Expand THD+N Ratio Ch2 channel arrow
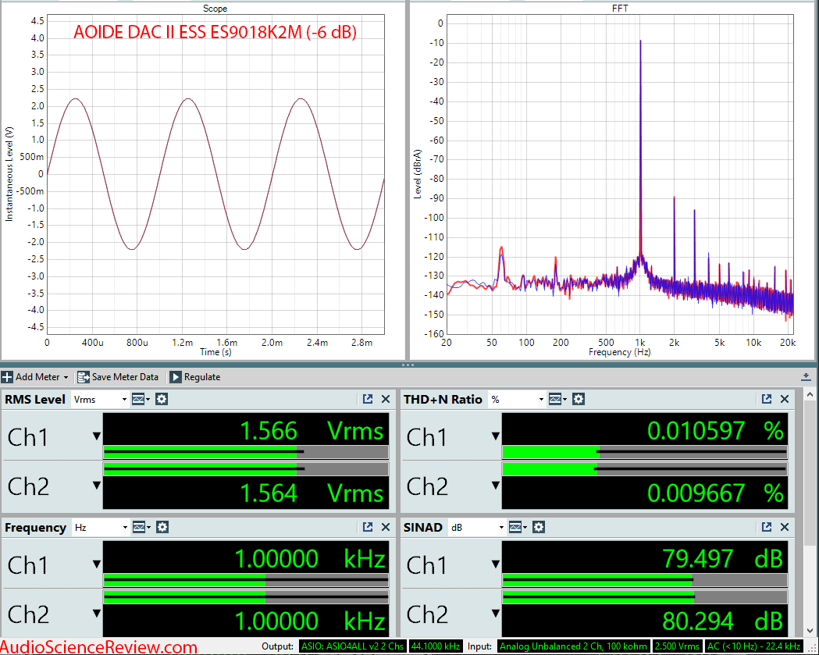The width and height of the screenshot is (819, 655). point(496,486)
